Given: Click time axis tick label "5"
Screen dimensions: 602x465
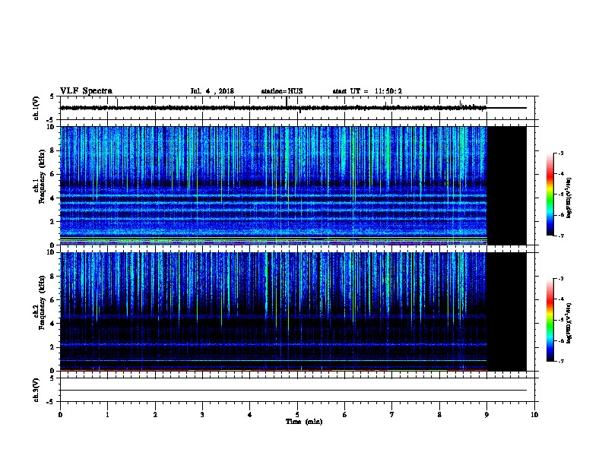Looking at the screenshot, I should 297,415.
